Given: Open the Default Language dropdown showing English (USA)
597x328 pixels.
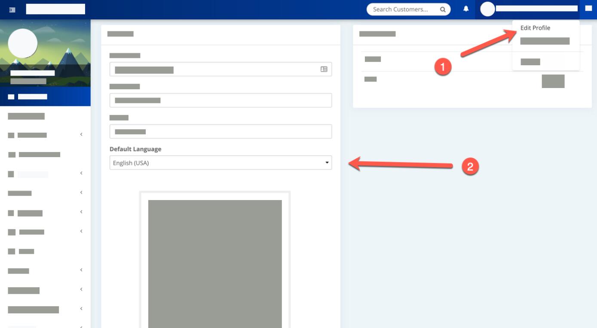Looking at the screenshot, I should tap(220, 163).
